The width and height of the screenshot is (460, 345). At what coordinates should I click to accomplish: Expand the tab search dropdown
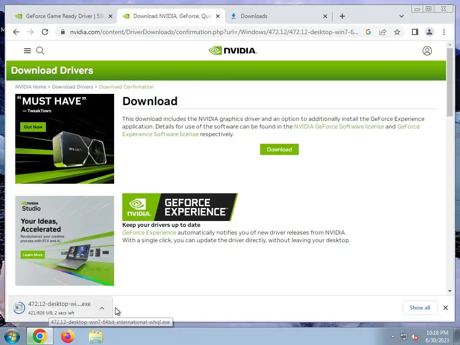point(401,16)
